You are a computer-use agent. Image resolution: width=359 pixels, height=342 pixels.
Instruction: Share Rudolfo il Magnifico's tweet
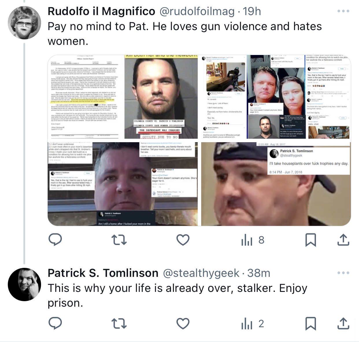[x=343, y=240]
